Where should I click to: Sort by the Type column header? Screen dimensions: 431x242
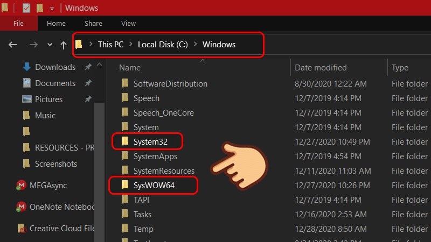400,68
